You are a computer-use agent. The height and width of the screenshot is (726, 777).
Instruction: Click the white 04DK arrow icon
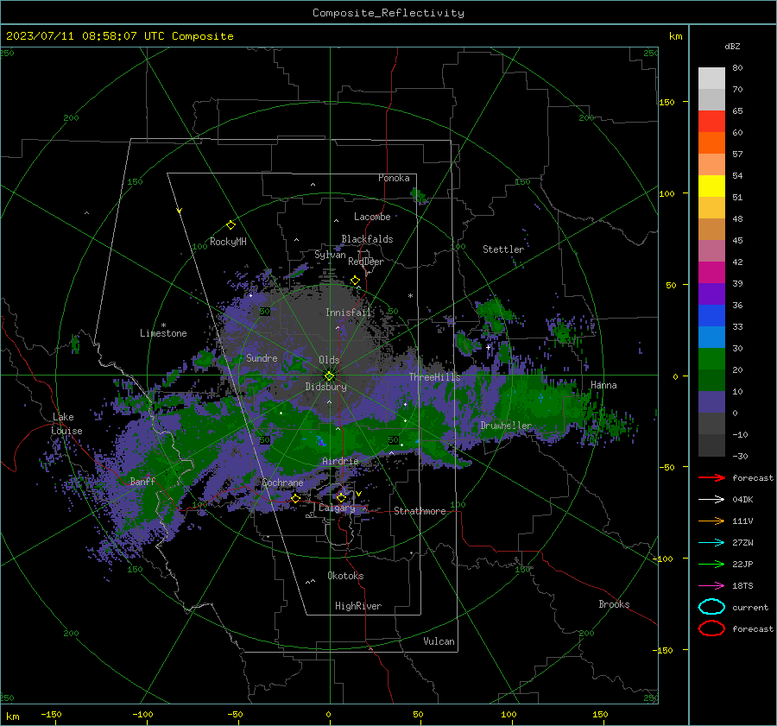tap(711, 500)
